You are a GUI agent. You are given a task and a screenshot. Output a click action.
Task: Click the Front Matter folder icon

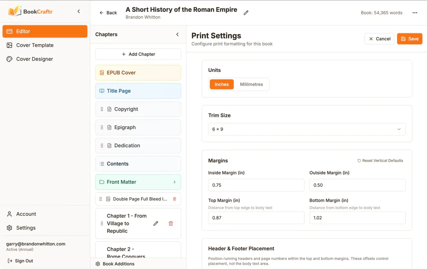(x=102, y=182)
